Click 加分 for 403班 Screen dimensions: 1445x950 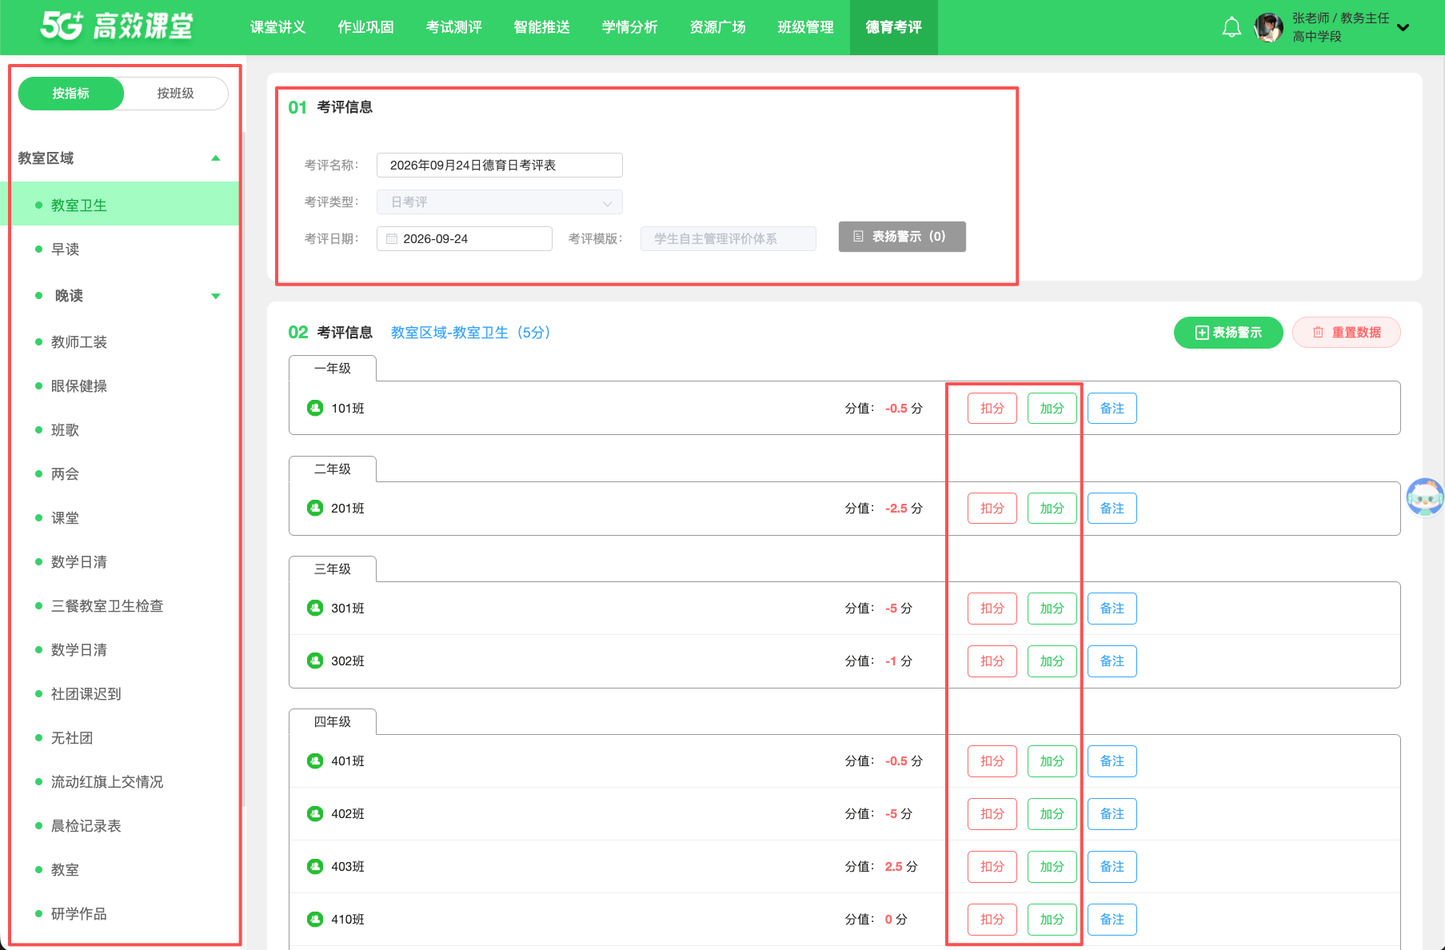click(x=1052, y=866)
